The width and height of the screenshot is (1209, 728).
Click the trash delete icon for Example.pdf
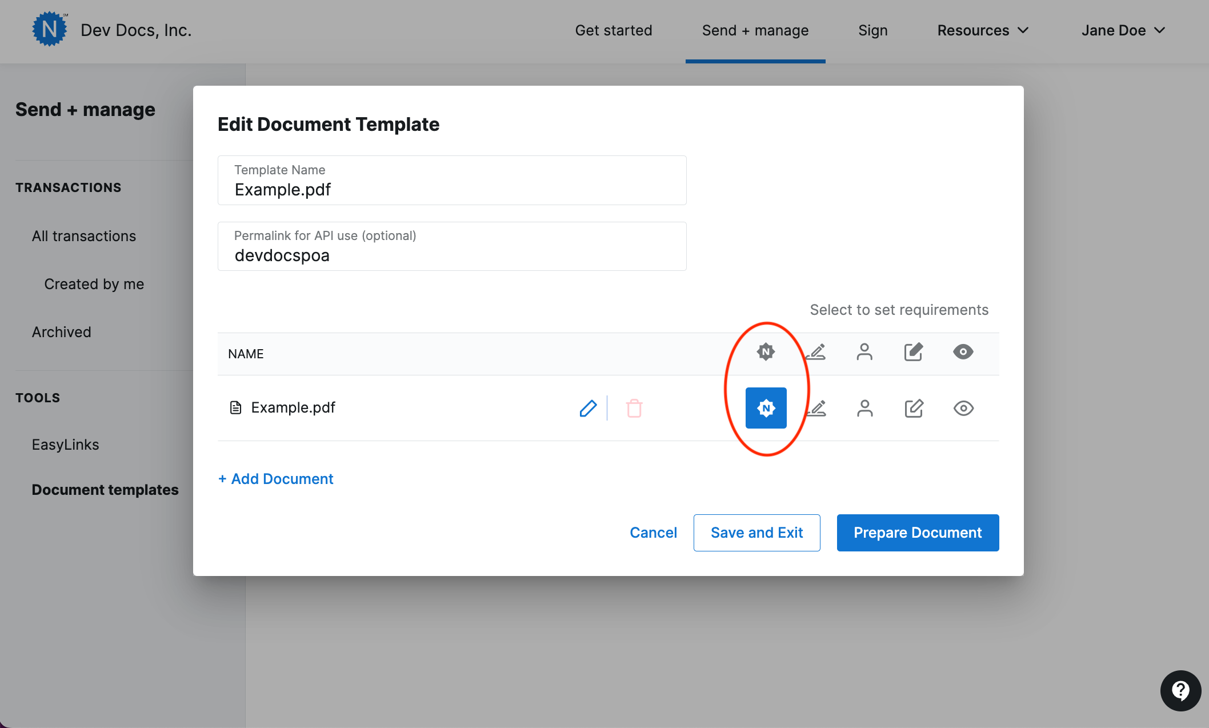634,408
